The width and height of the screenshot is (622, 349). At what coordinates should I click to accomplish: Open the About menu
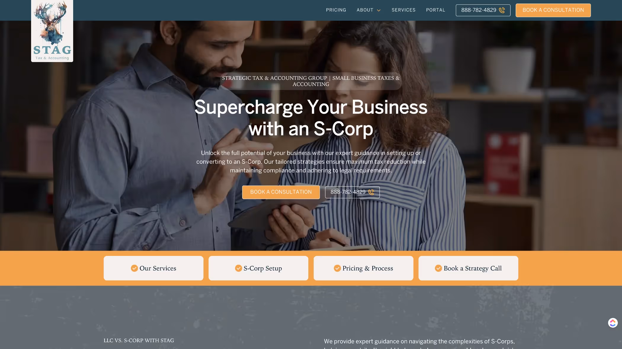pos(365,10)
